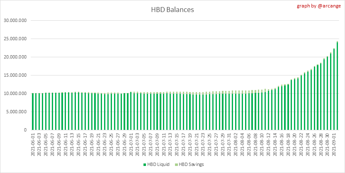Select the 10.000.000 y-axis label

[15, 93]
